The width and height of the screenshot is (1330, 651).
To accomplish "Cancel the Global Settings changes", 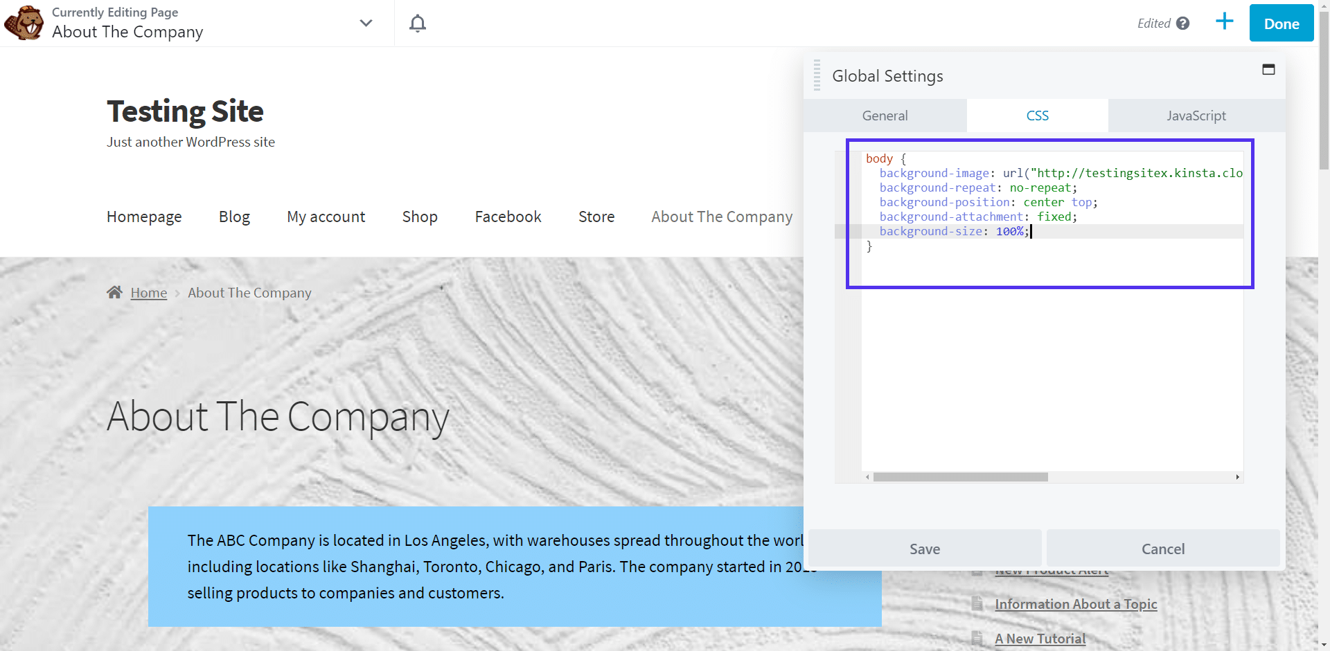I will 1162,548.
